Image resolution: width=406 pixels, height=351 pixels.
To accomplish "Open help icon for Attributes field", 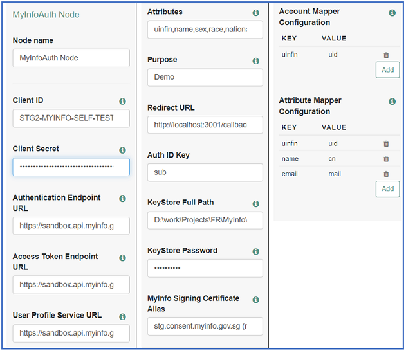I will pos(255,13).
